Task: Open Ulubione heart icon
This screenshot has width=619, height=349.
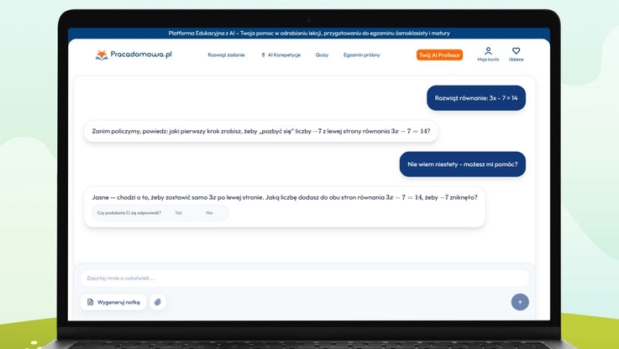Action: [516, 51]
